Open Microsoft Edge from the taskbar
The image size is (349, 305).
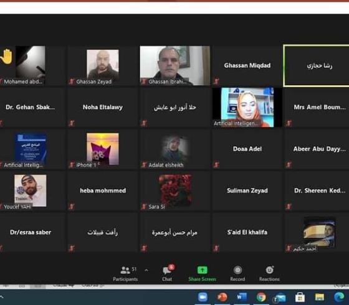(x=339, y=297)
